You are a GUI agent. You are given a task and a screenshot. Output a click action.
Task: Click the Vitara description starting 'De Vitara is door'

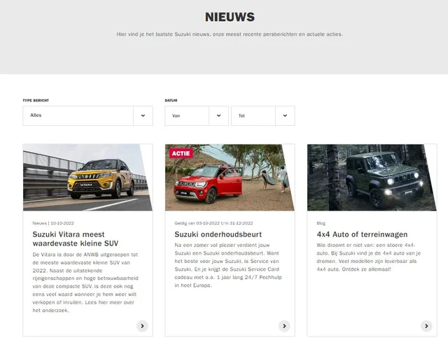(85, 282)
